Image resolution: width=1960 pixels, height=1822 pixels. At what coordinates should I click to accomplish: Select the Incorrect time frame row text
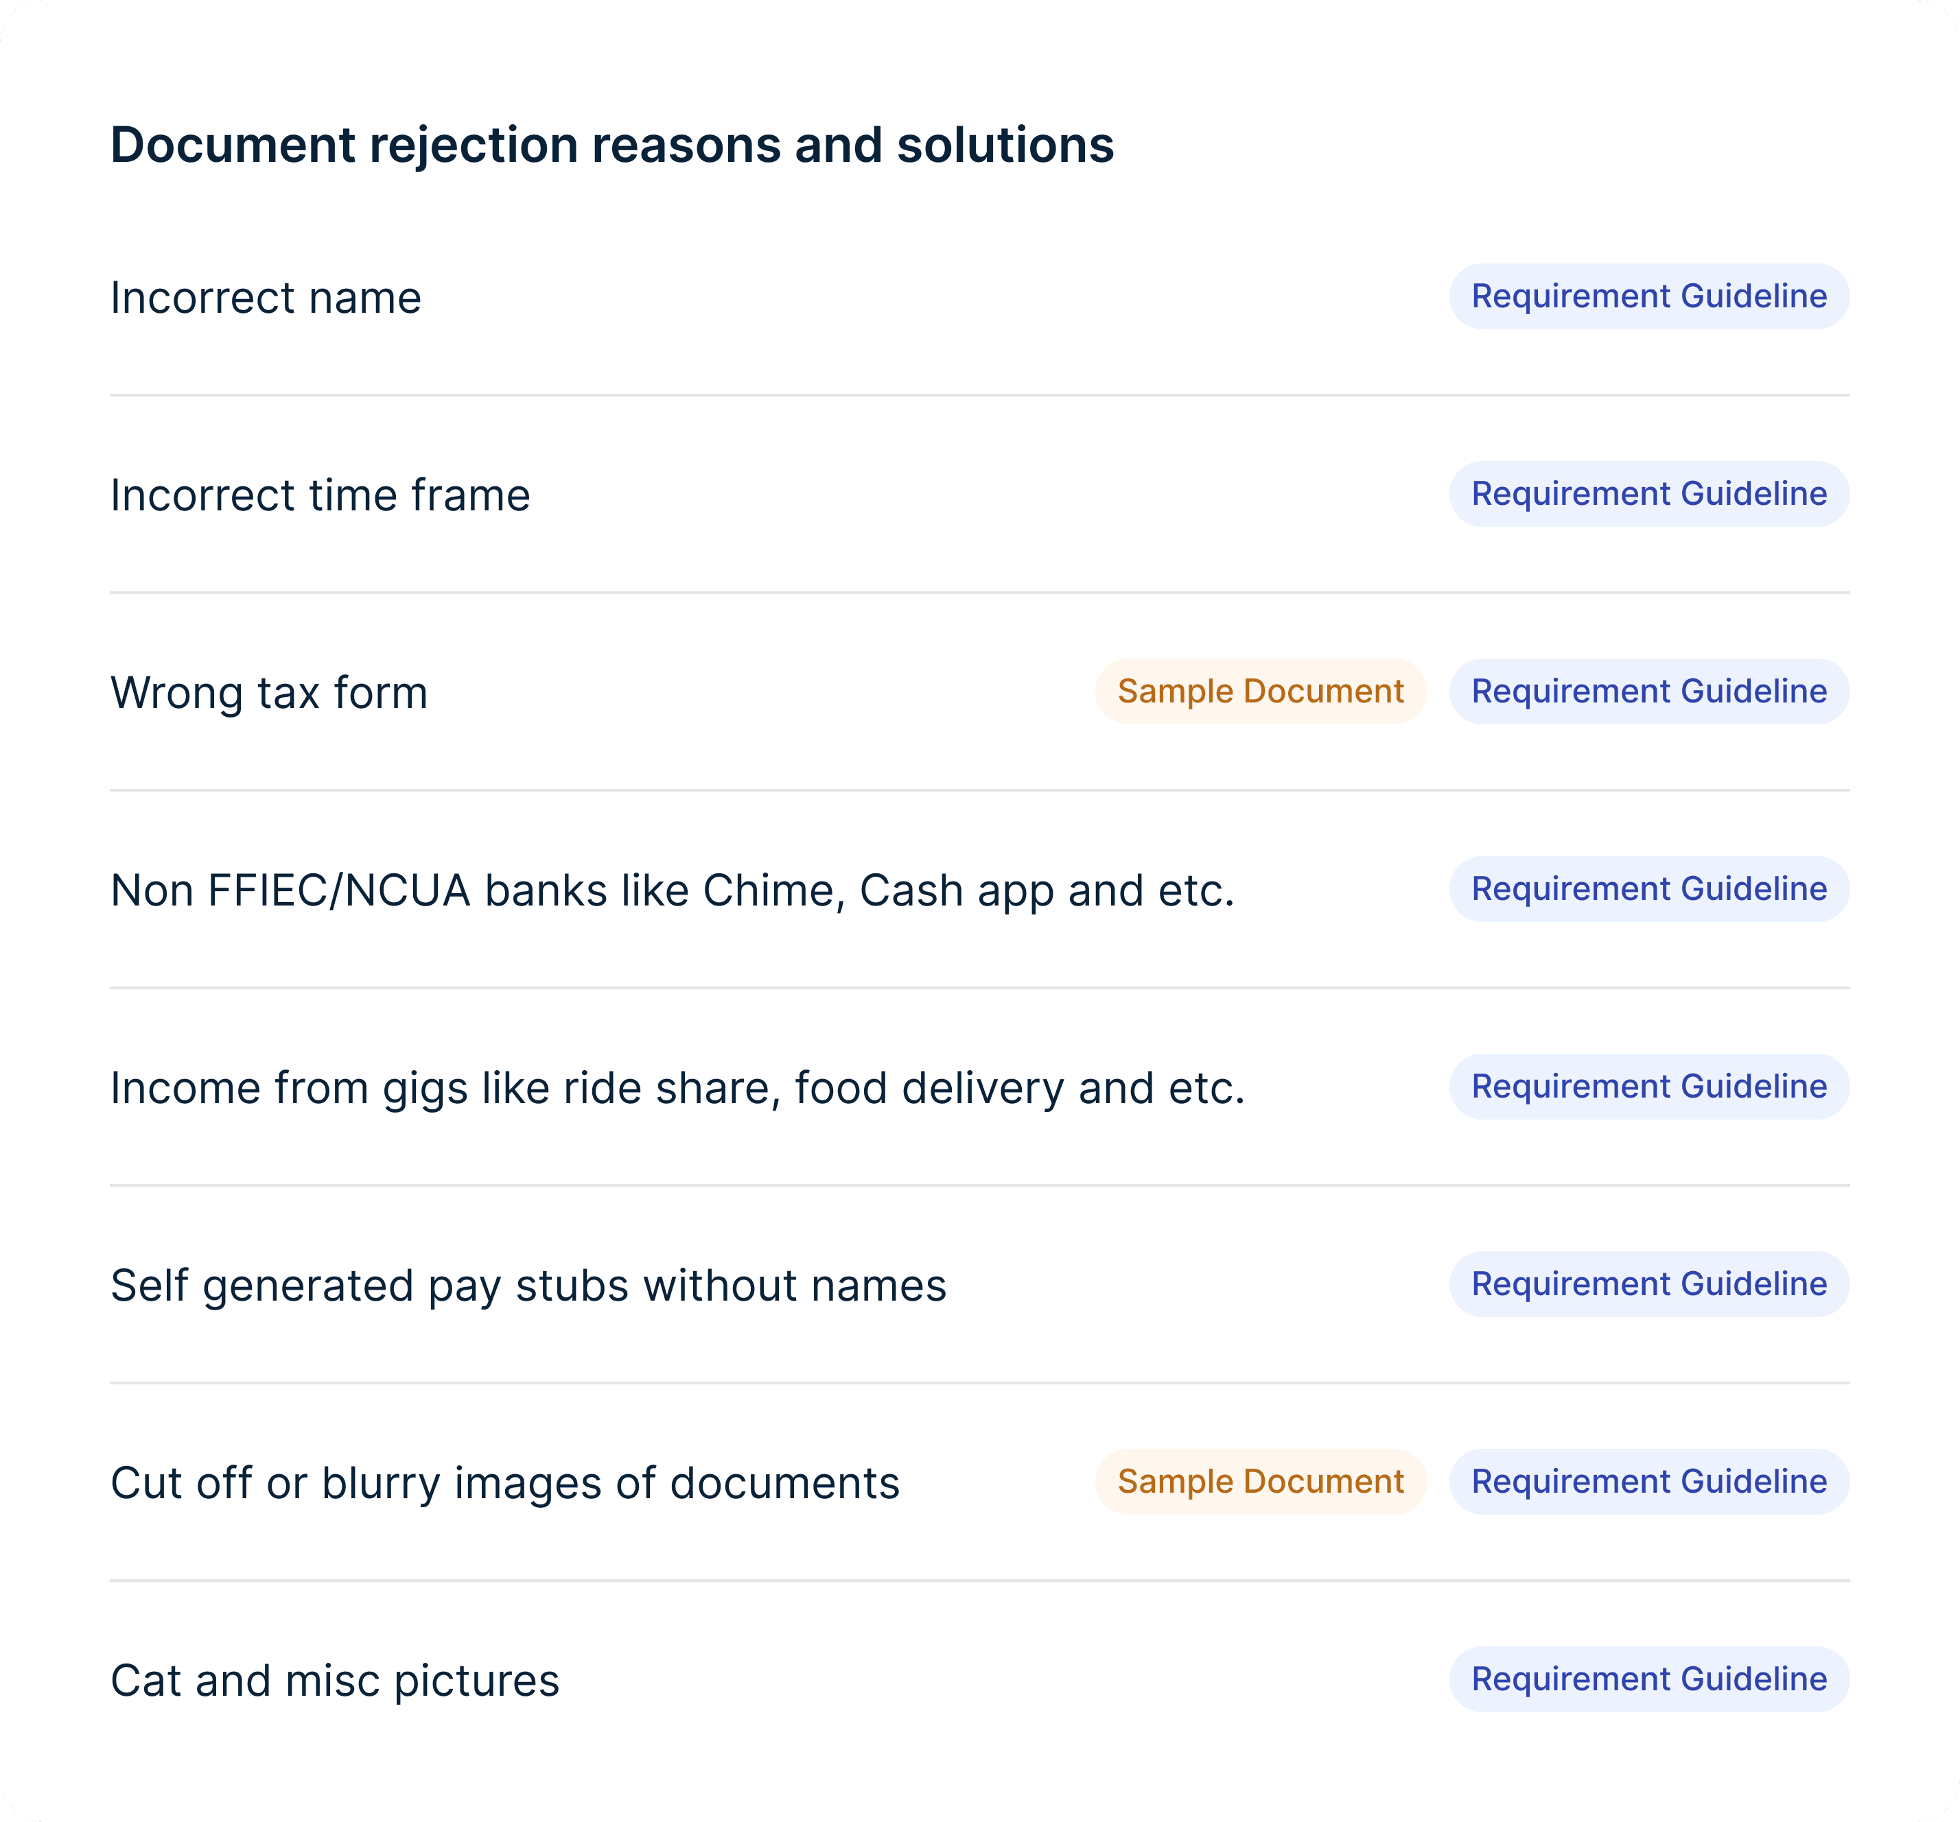point(320,496)
